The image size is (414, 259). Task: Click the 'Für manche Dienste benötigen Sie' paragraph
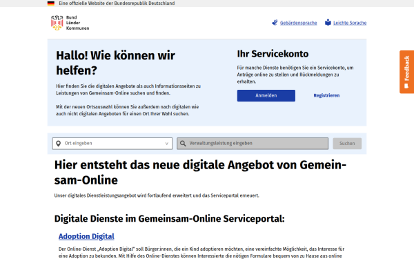click(295, 75)
